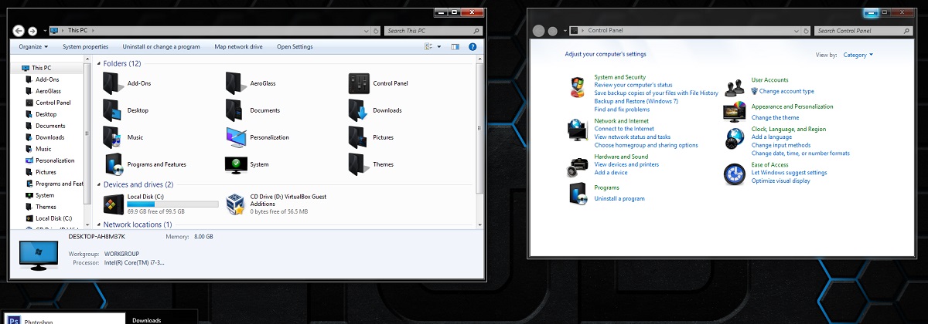The height and width of the screenshot is (324, 928).
Task: Open the Downloads folder icon in Folders
Action: (357, 110)
